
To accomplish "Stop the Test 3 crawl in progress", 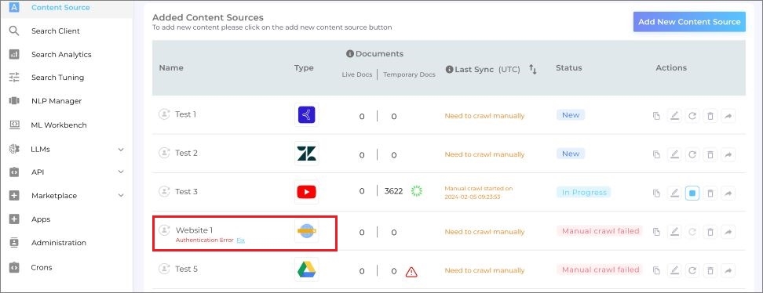I will tap(692, 193).
